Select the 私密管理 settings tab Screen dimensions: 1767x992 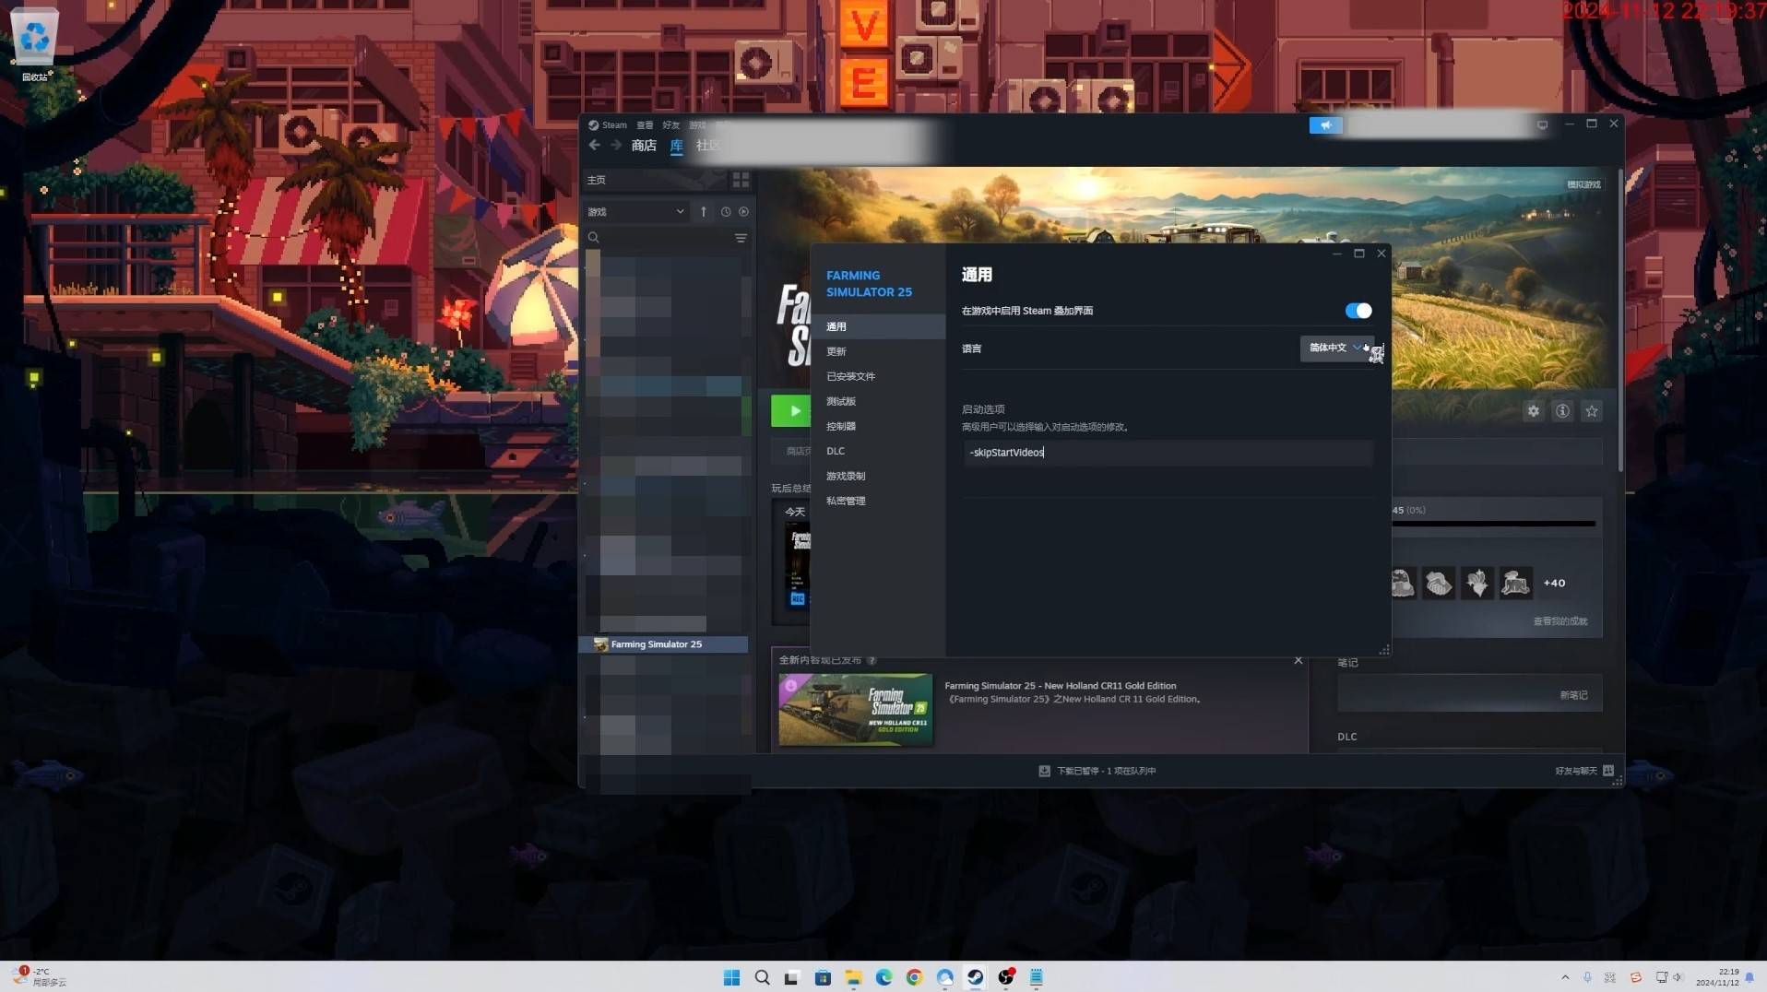(877, 501)
